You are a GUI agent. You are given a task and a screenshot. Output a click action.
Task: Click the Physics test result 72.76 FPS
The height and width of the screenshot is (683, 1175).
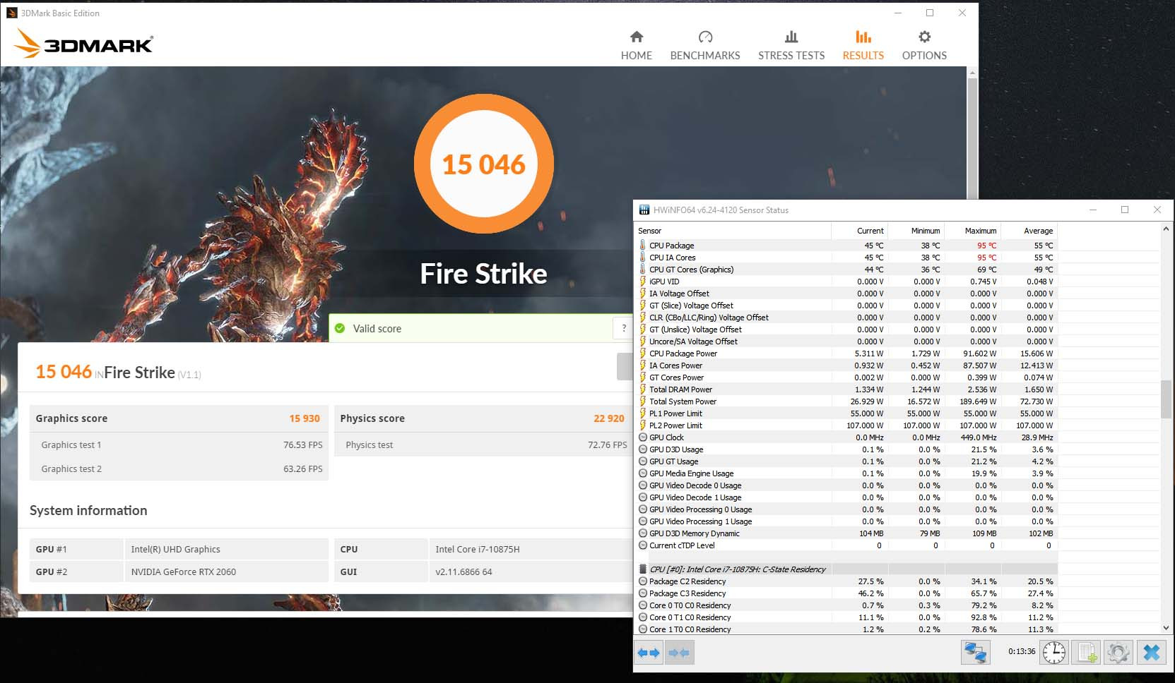[608, 445]
